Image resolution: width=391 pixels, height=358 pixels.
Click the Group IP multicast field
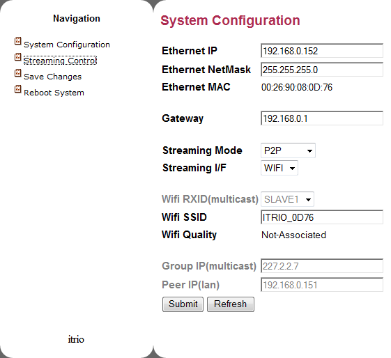pos(322,266)
